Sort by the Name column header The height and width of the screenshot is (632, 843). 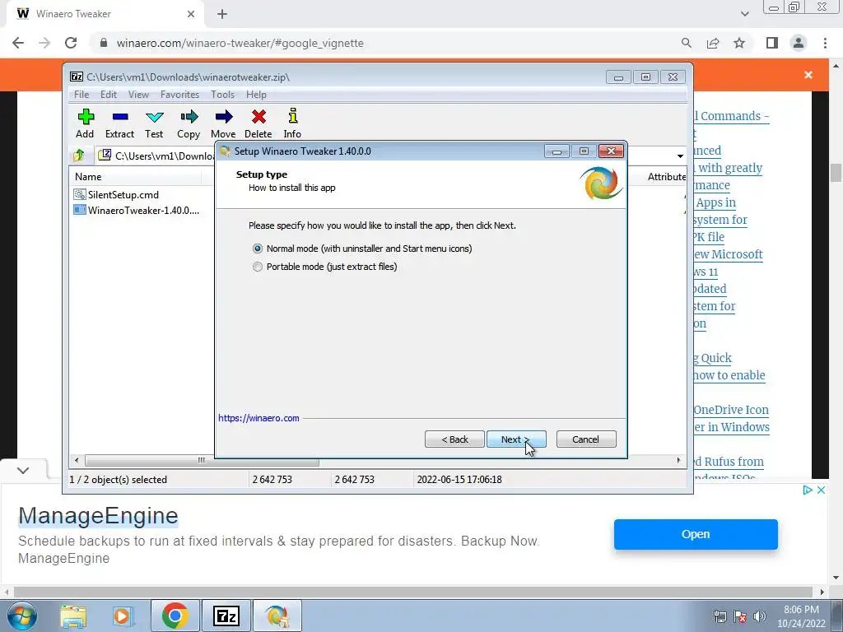136,177
